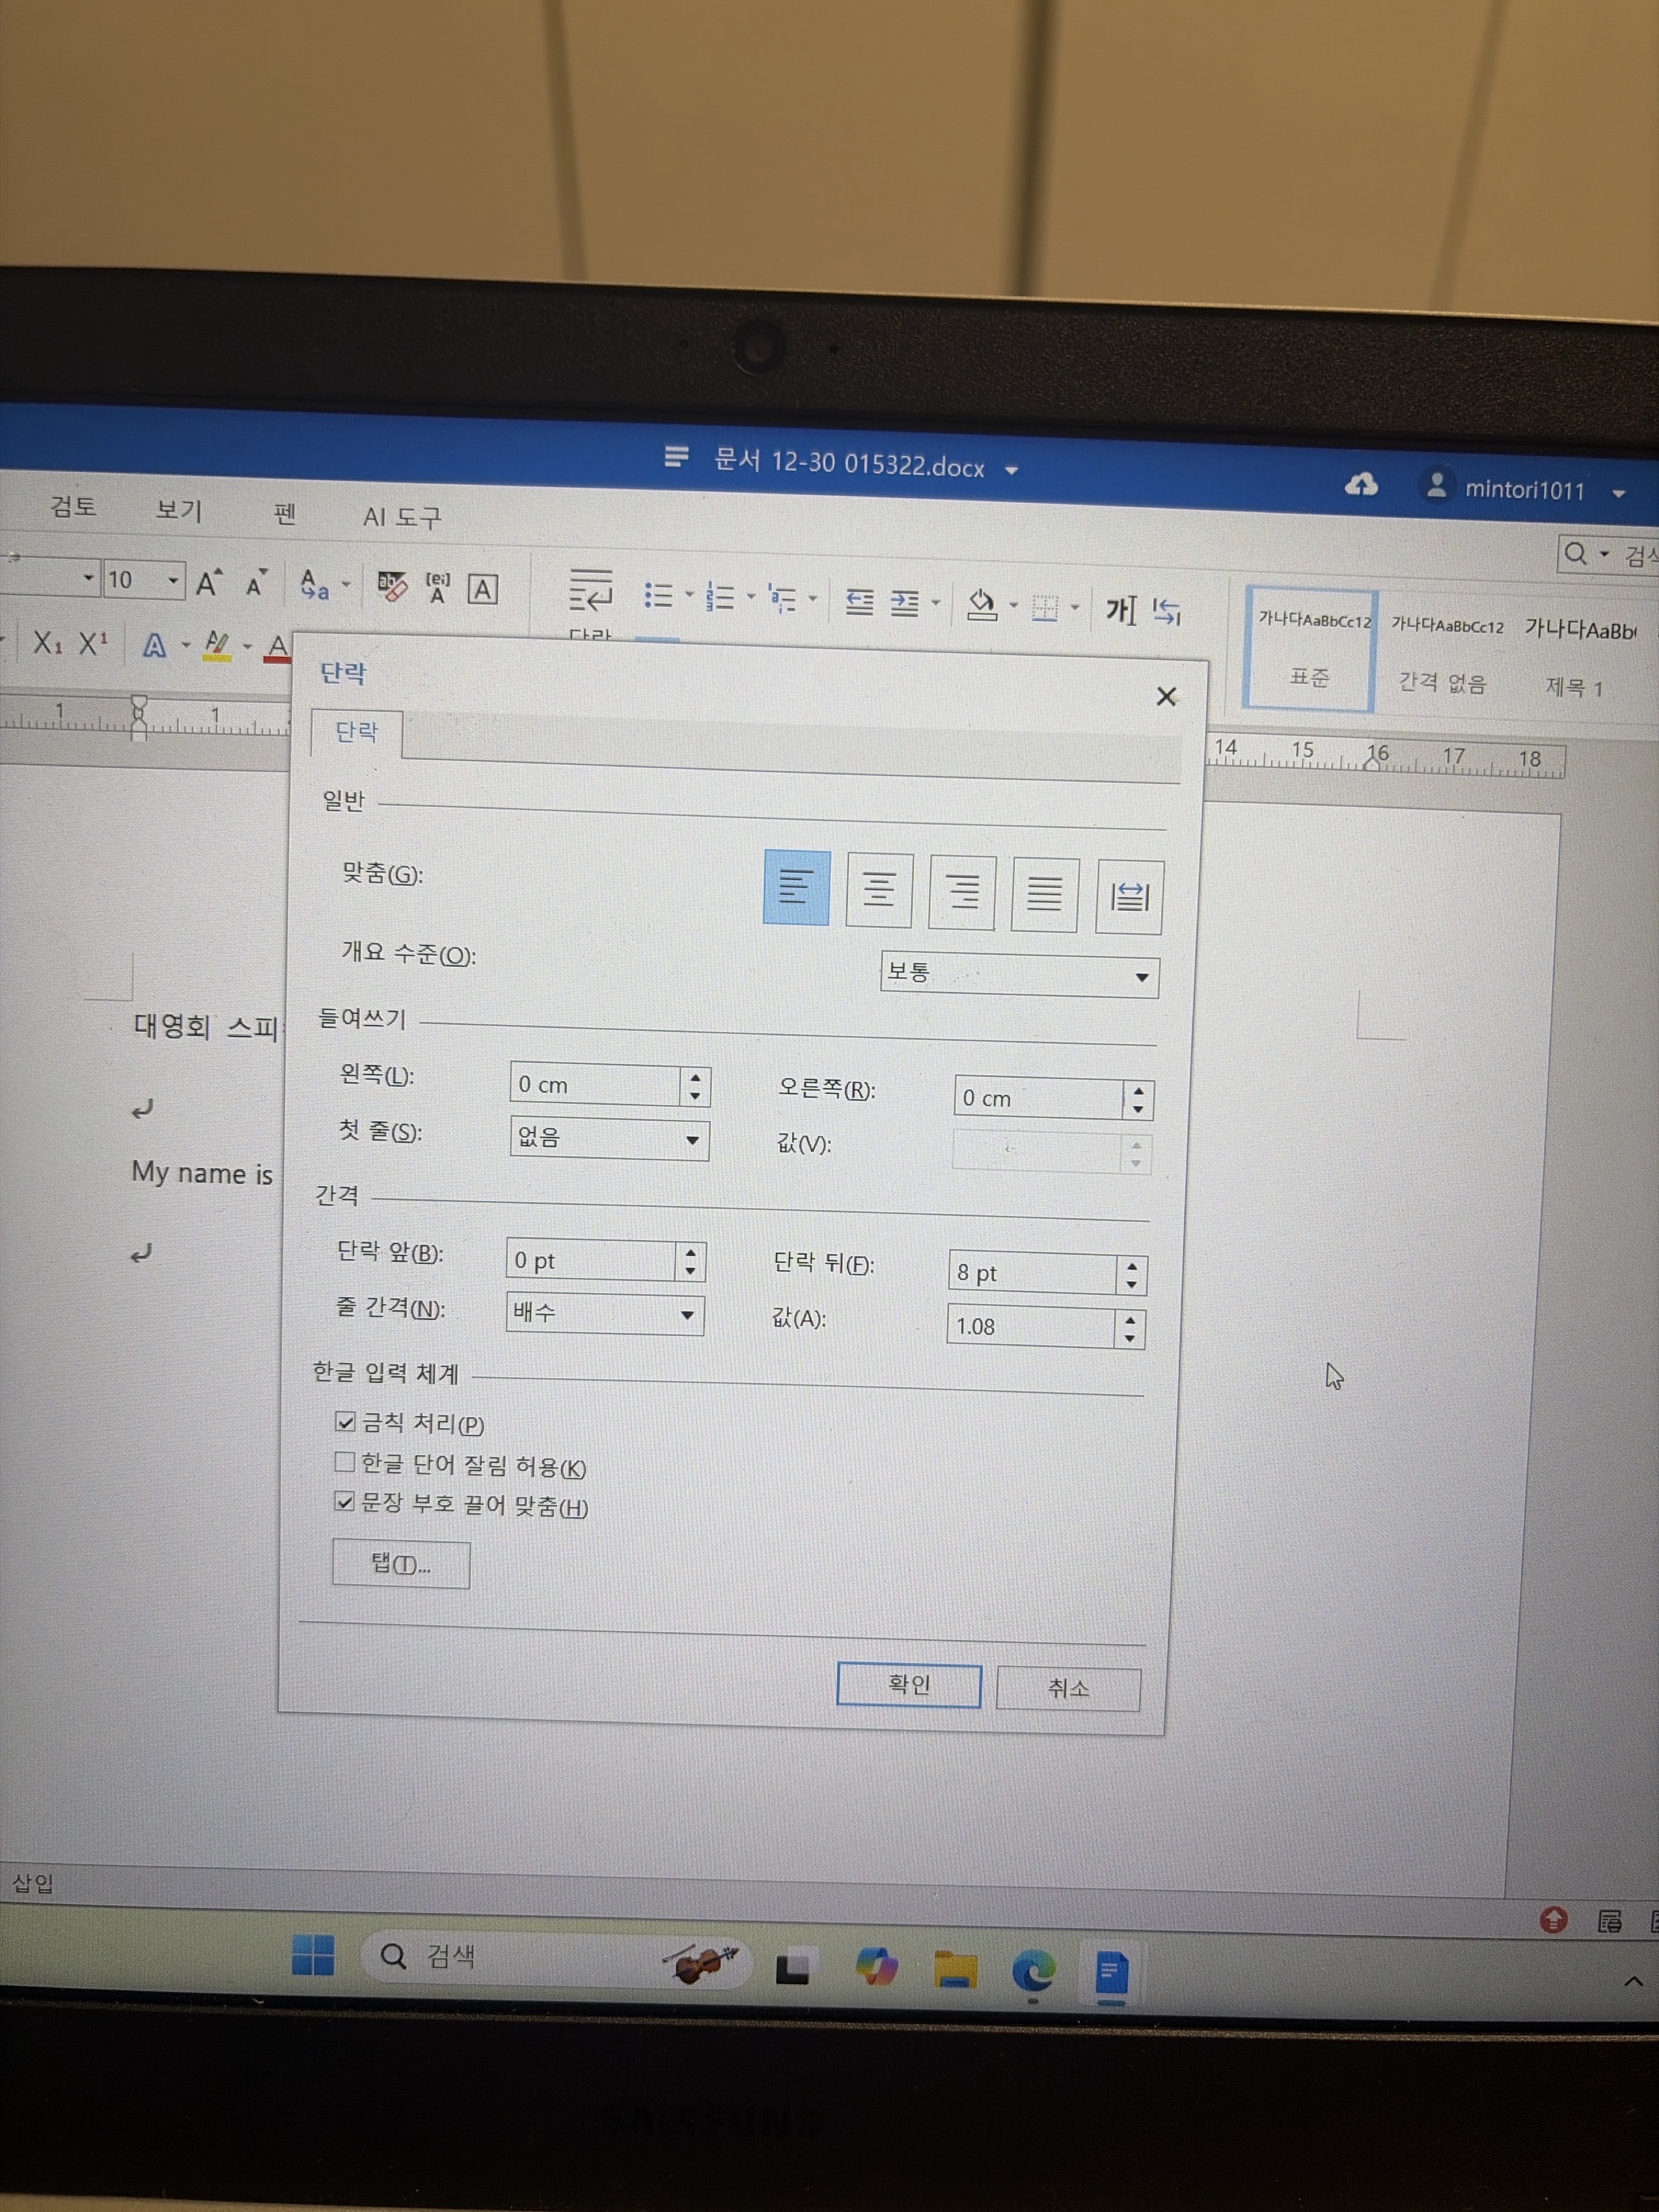Open the 줄 간격 dropdown showing 배수

(604, 1314)
